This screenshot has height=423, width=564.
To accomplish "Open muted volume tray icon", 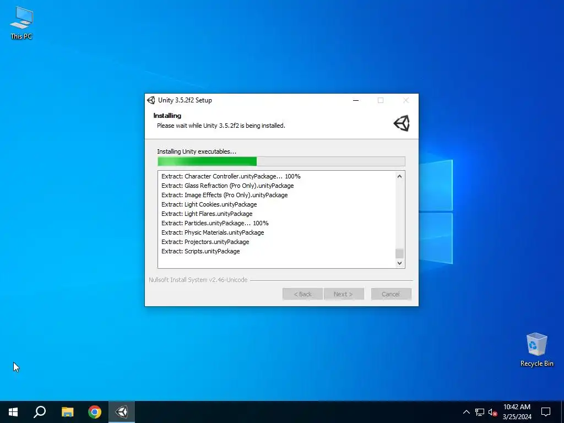I will tap(492, 412).
